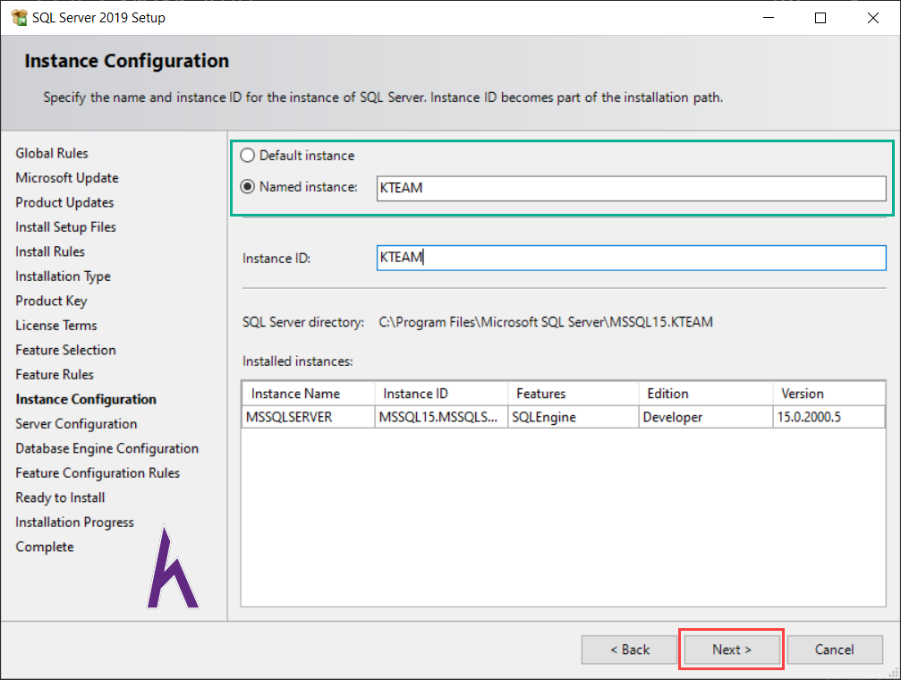Select Ready to Install step
Viewport: 901px width, 680px height.
tap(60, 497)
